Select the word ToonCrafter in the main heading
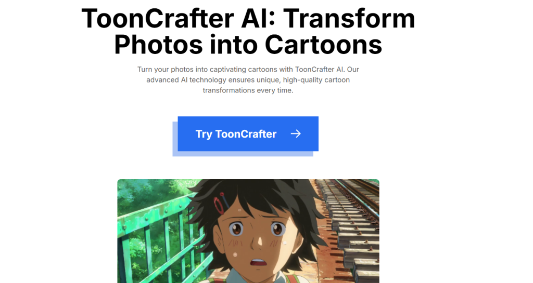 pos(157,18)
